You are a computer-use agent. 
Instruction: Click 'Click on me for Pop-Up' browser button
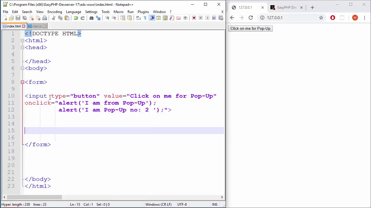coord(250,28)
